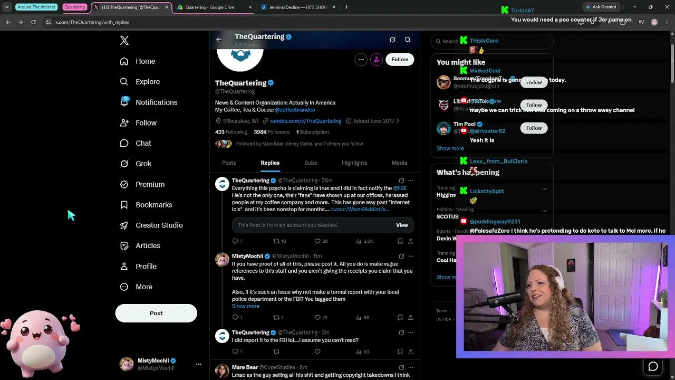Open the Highlights tab

point(354,163)
